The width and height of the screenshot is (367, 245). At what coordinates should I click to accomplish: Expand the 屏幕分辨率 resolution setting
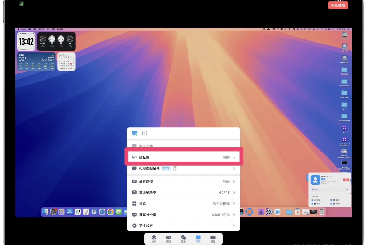(183, 215)
